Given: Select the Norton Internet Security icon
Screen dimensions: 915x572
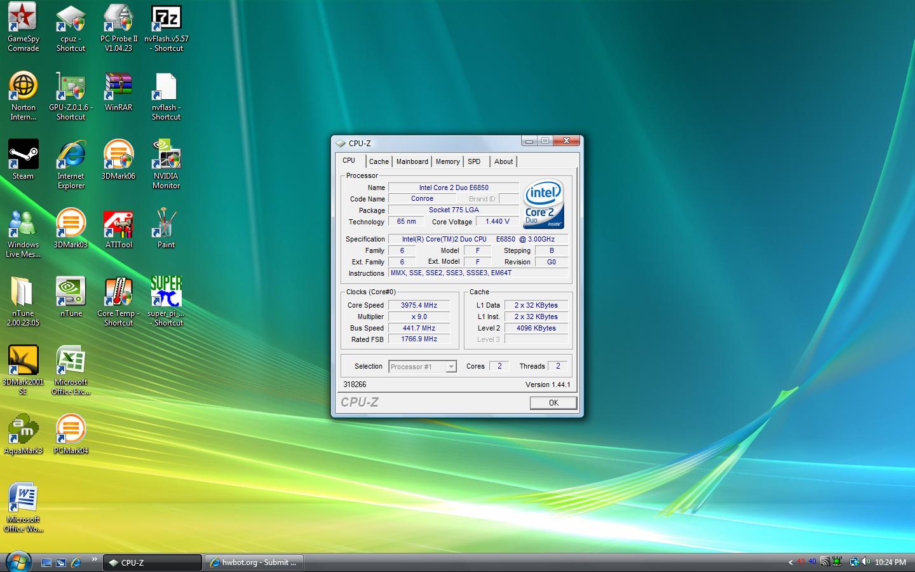Looking at the screenshot, I should click(23, 95).
